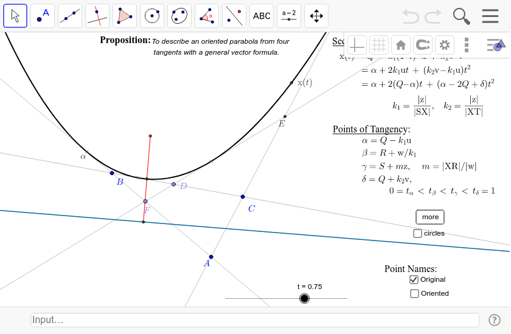
Task: Select blue point B
Action: pyautogui.click(x=112, y=173)
